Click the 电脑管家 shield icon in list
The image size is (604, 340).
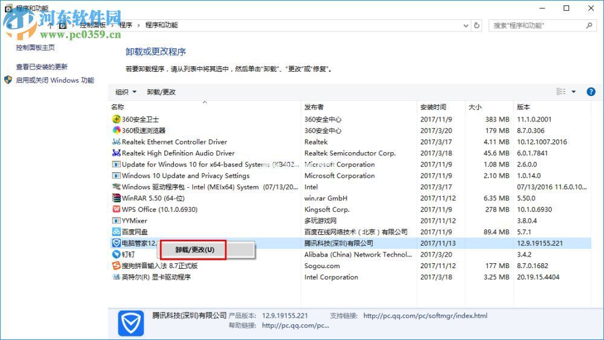coord(116,243)
